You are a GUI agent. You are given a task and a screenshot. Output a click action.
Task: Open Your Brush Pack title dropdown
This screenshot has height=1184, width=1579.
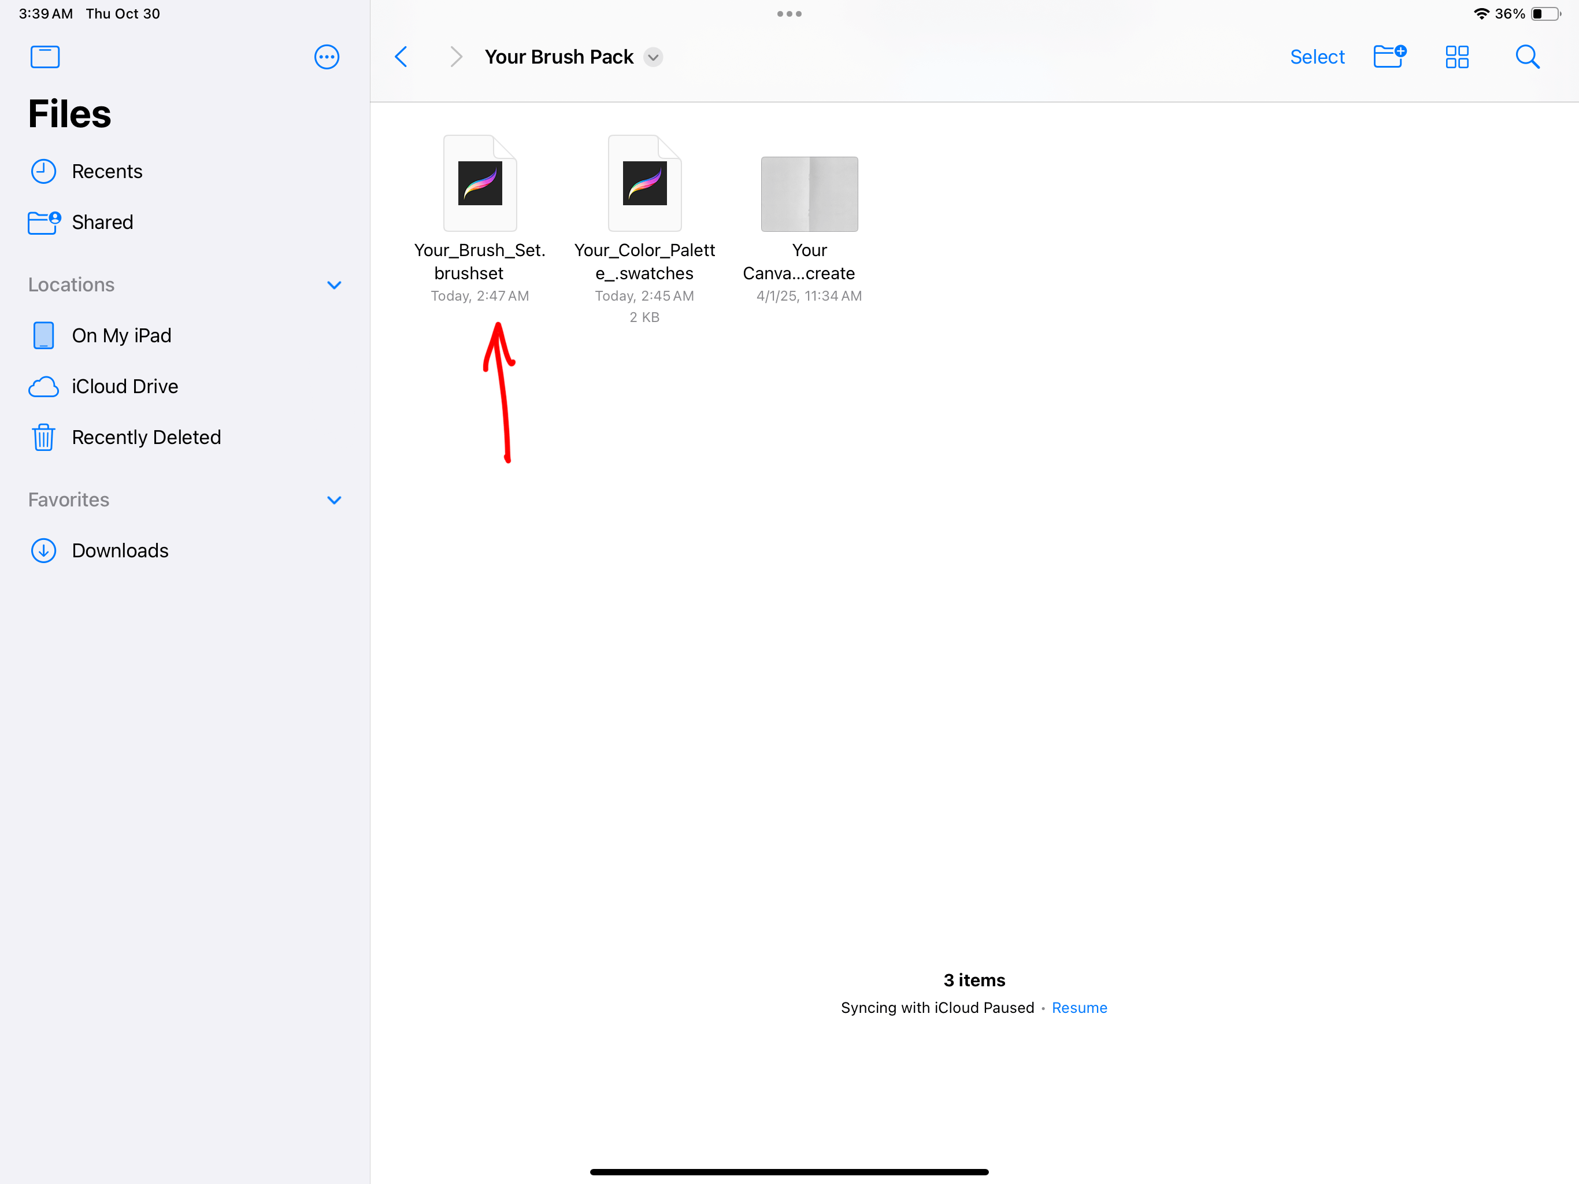[653, 57]
